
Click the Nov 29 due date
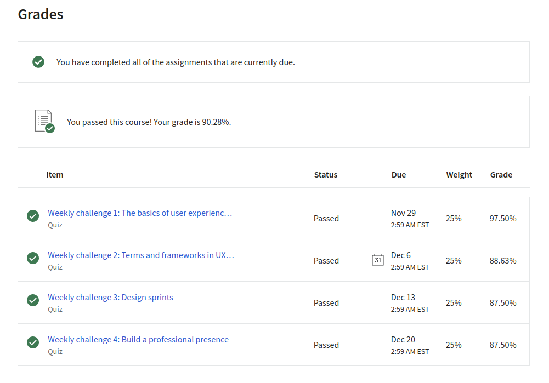pos(403,213)
